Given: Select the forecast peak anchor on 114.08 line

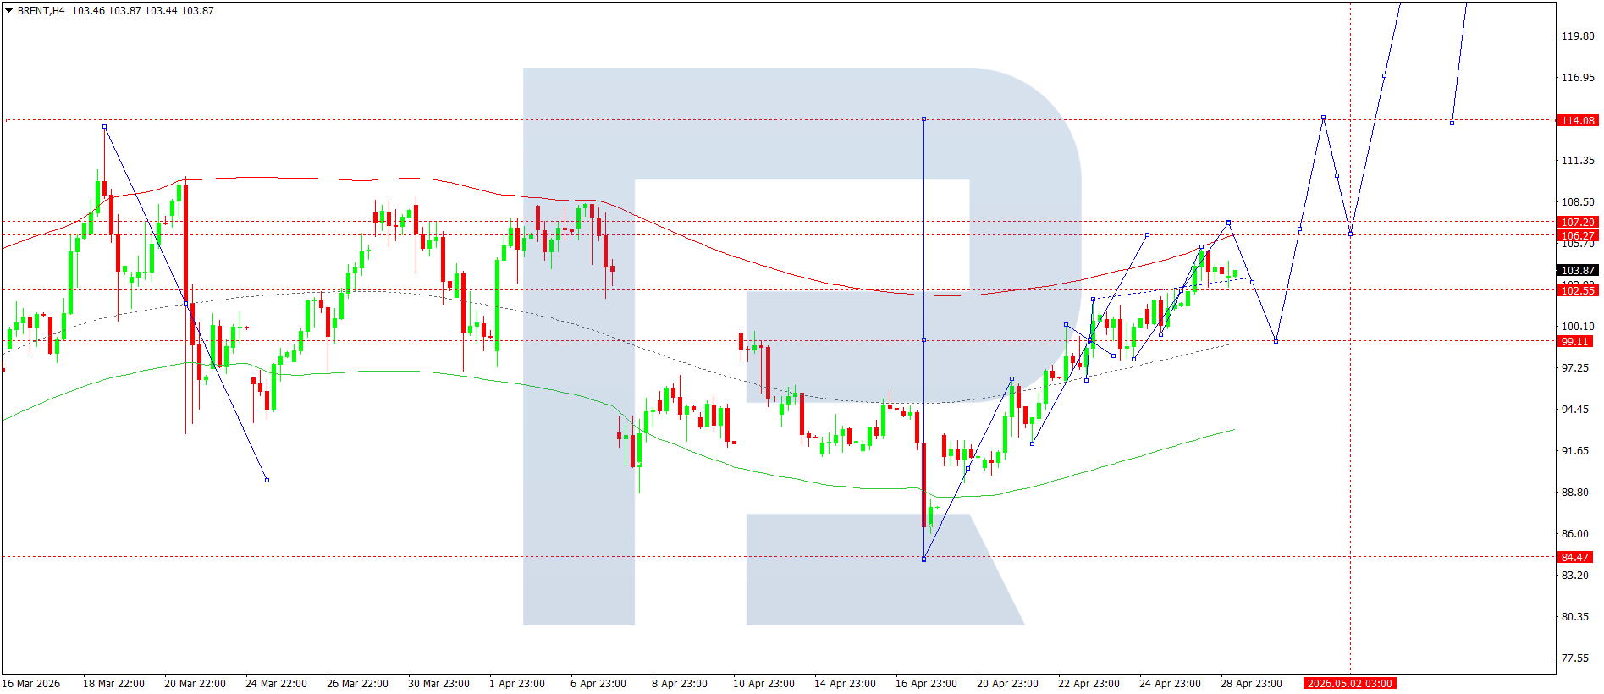Looking at the screenshot, I should [1323, 118].
